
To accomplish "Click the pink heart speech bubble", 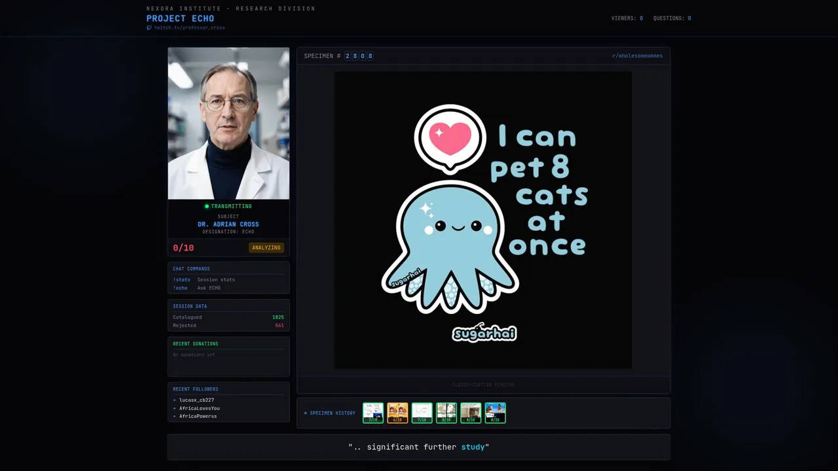I will pyautogui.click(x=450, y=138).
